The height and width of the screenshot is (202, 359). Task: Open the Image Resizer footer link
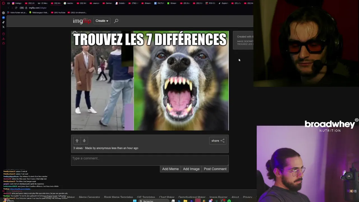click(x=218, y=197)
